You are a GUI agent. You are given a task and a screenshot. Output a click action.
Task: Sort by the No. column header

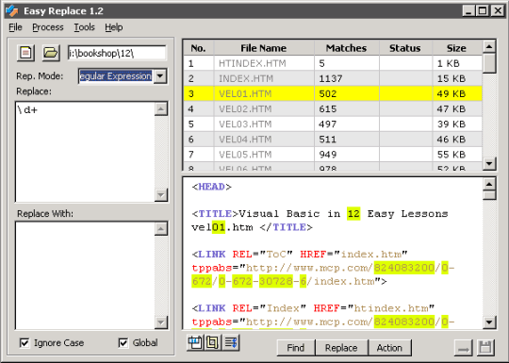(198, 48)
